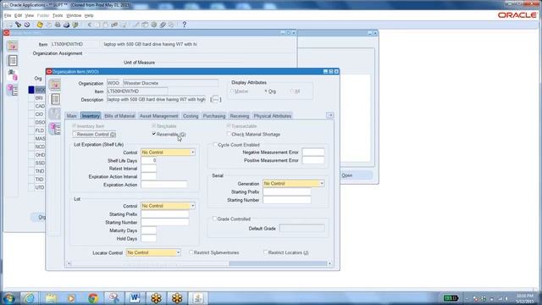Click the Negative Measurement Error field

(x=313, y=152)
